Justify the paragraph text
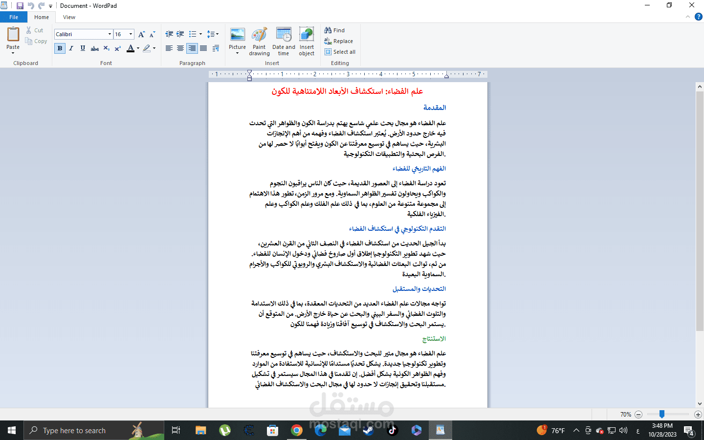This screenshot has width=704, height=440. click(x=203, y=48)
